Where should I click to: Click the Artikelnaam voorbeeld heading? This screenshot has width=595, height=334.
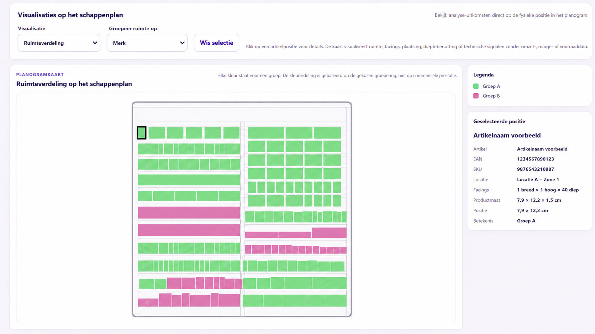click(507, 135)
